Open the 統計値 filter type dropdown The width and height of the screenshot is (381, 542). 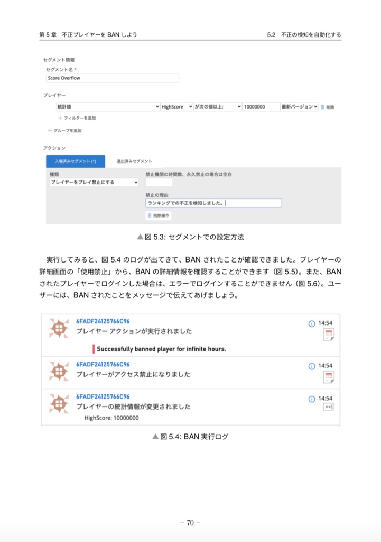(x=108, y=107)
